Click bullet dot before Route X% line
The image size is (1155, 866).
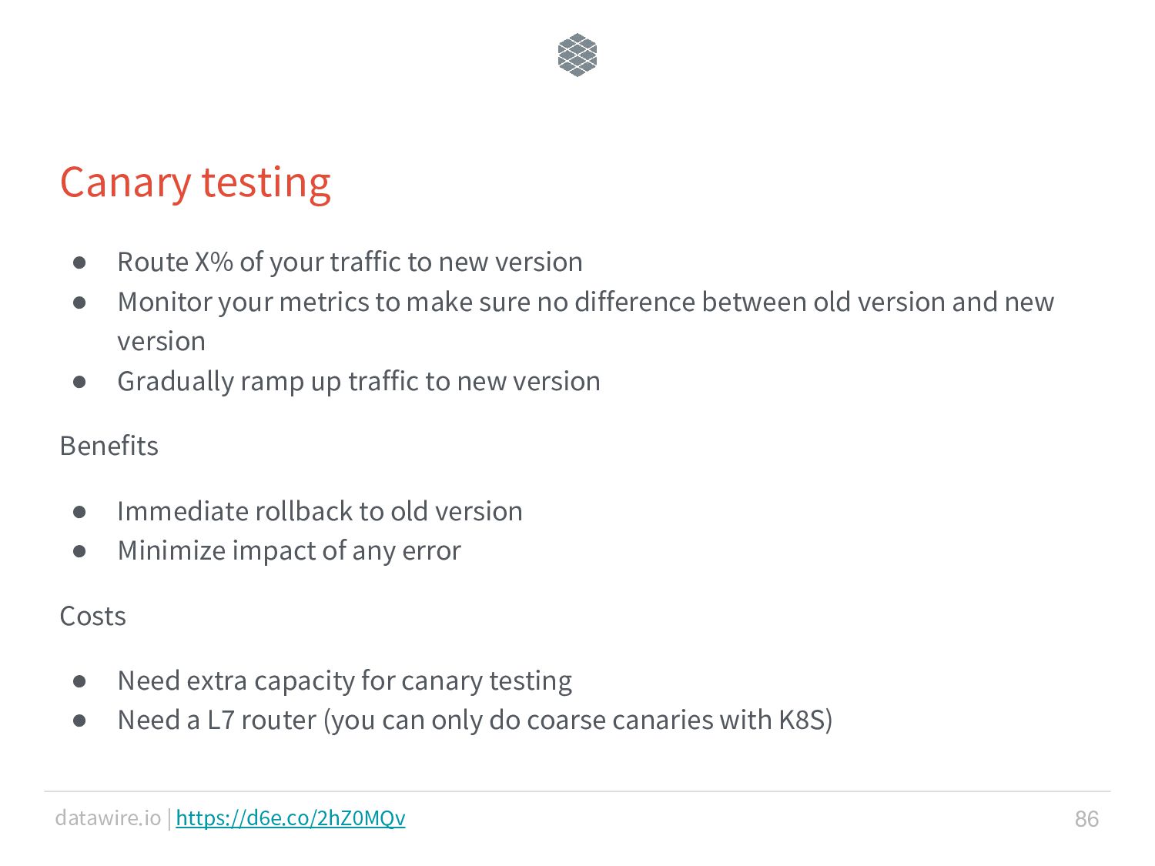[x=79, y=262]
